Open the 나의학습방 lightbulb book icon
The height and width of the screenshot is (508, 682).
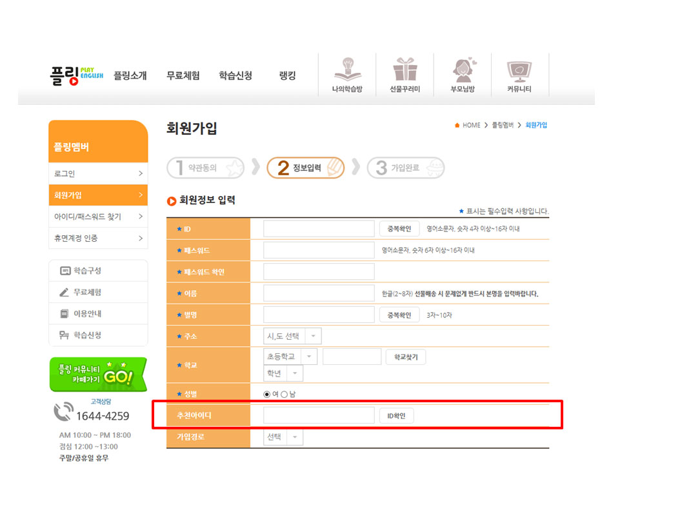(x=347, y=70)
